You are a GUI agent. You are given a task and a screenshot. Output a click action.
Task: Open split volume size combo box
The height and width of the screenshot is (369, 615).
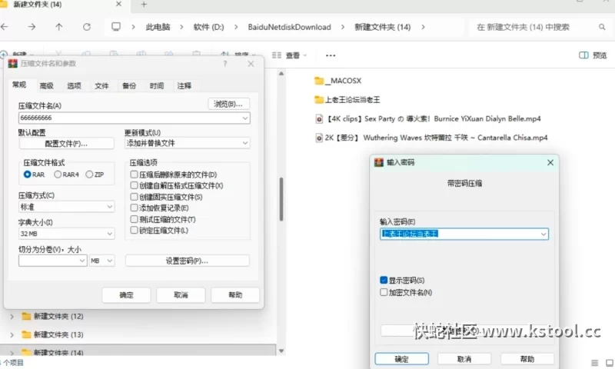pyautogui.click(x=52, y=261)
